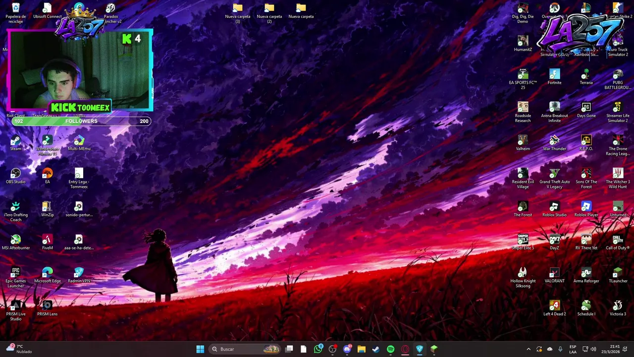Open WhatsApp from the taskbar

click(318, 349)
